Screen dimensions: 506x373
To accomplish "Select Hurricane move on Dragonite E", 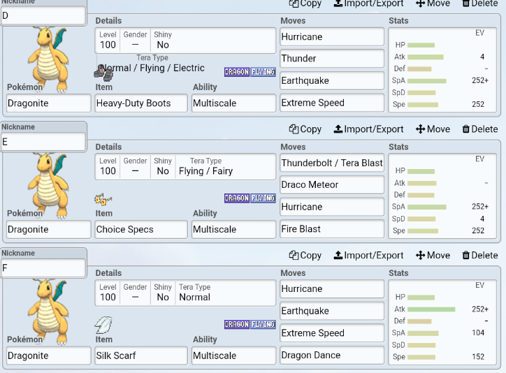I will [332, 207].
